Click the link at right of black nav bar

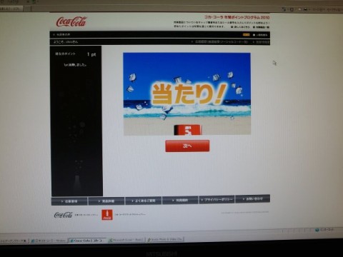tap(260, 35)
